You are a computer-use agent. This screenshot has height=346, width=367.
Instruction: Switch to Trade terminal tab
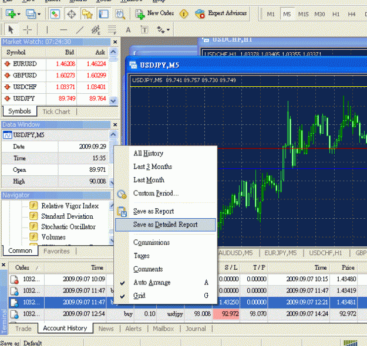tap(23, 328)
